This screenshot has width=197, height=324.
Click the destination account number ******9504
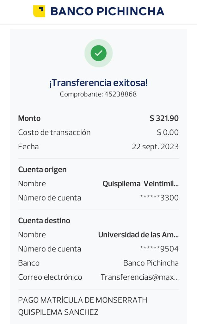pos(159,249)
